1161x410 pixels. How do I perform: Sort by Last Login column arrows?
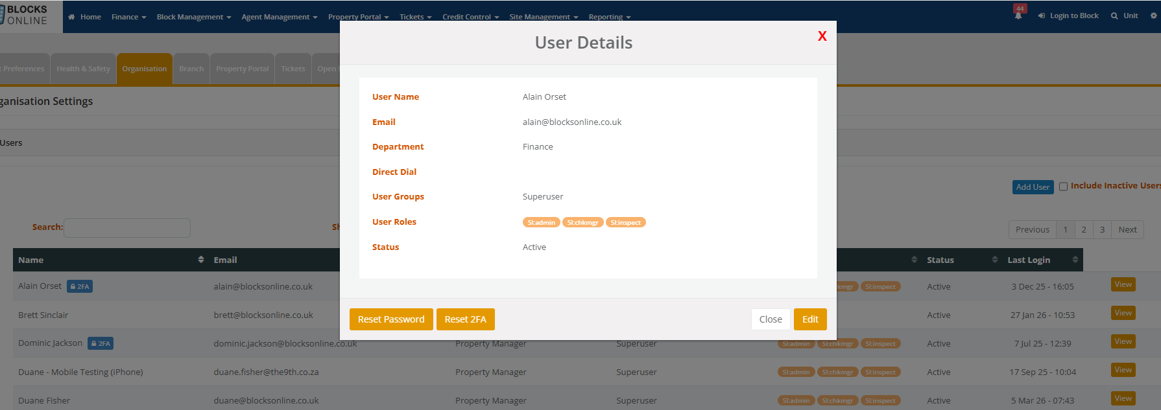tap(1075, 260)
